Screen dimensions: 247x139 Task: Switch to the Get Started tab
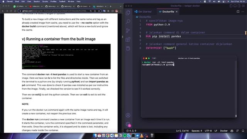(143, 12)
